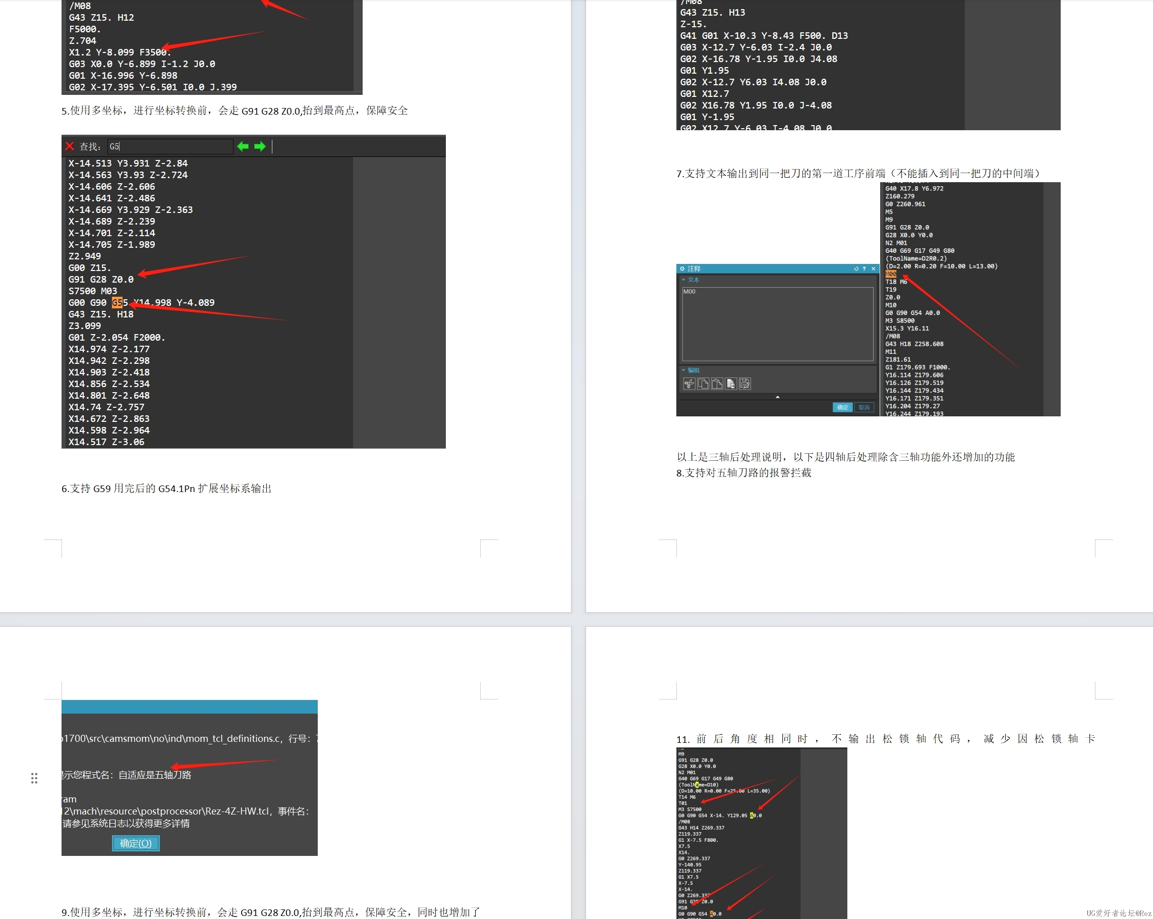Reset the 注释 dialog with the circular arrow
Viewport: 1153px width, 919px height.
click(855, 268)
